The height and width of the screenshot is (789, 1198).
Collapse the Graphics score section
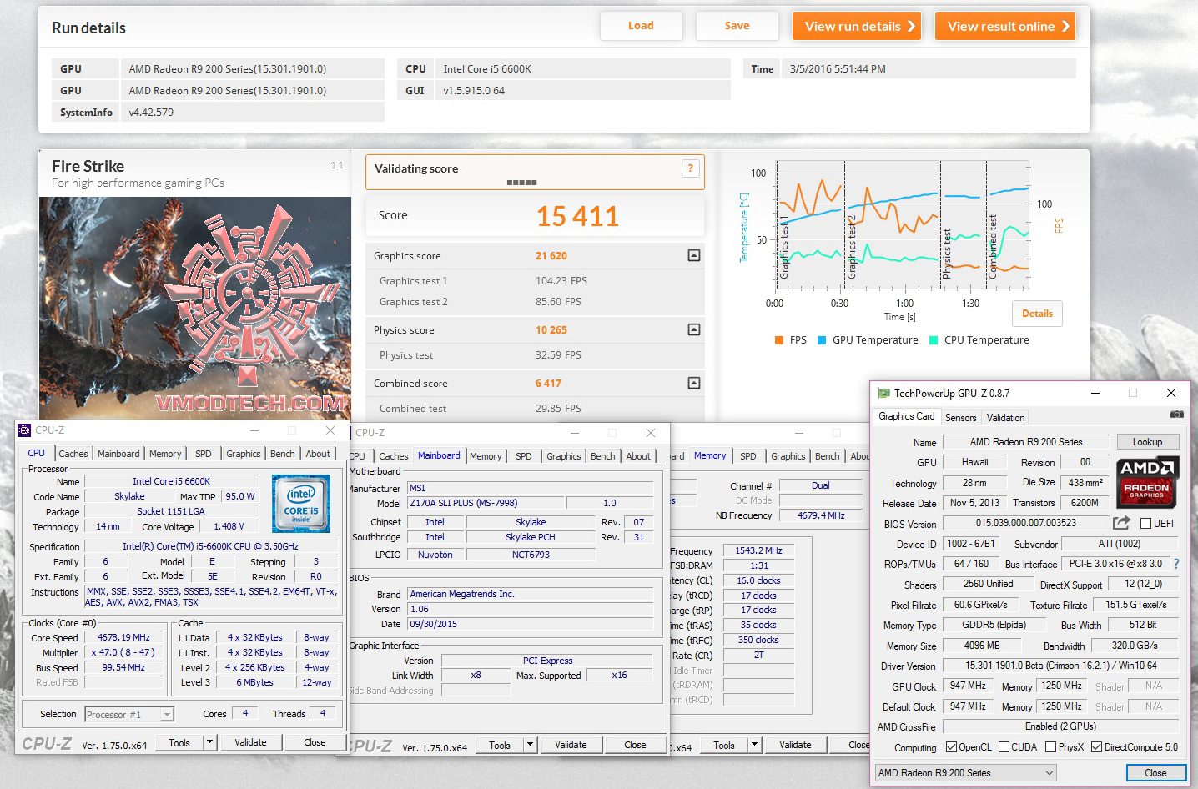pos(693,255)
